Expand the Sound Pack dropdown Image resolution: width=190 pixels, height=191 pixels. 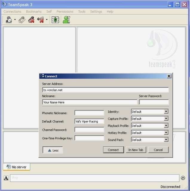coord(166,140)
